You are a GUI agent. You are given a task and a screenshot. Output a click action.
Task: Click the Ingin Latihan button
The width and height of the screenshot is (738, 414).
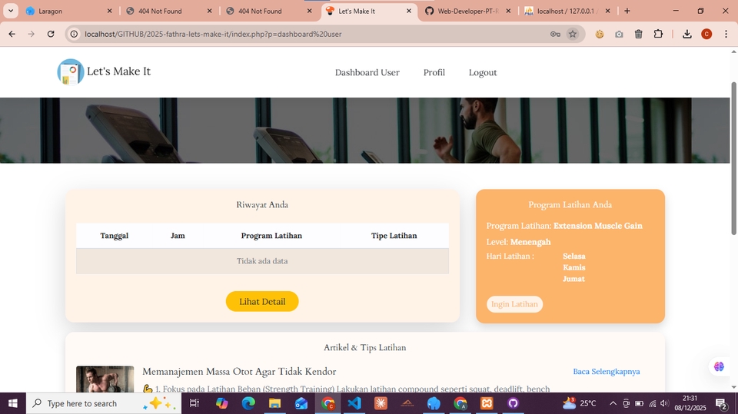[x=514, y=304]
